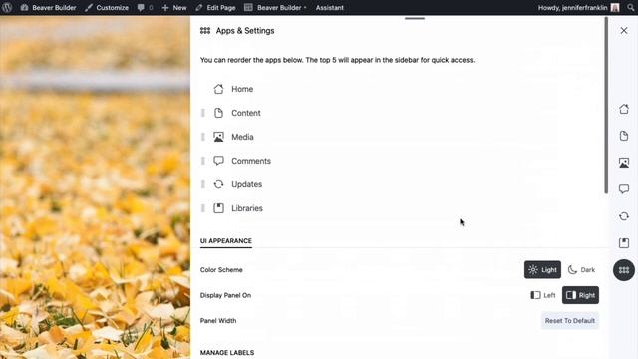
Task: Reset panel width to default
Action: pyautogui.click(x=570, y=321)
